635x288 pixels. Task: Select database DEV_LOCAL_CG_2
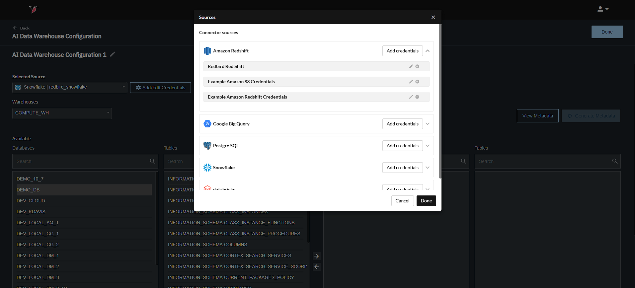click(84, 245)
